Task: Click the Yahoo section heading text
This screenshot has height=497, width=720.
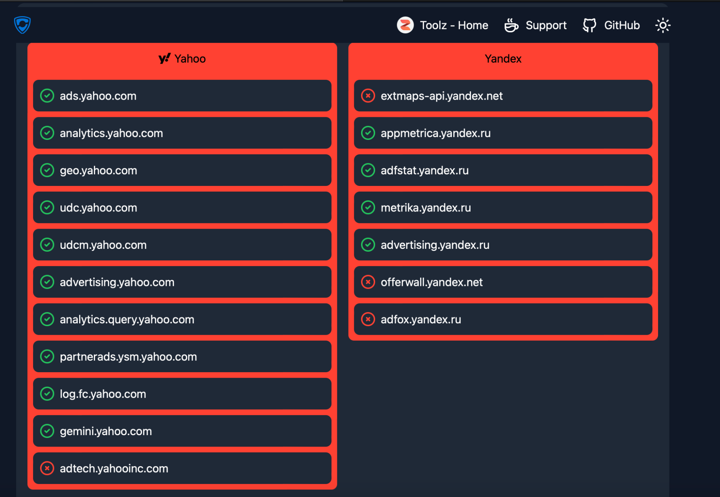Action: 190,59
